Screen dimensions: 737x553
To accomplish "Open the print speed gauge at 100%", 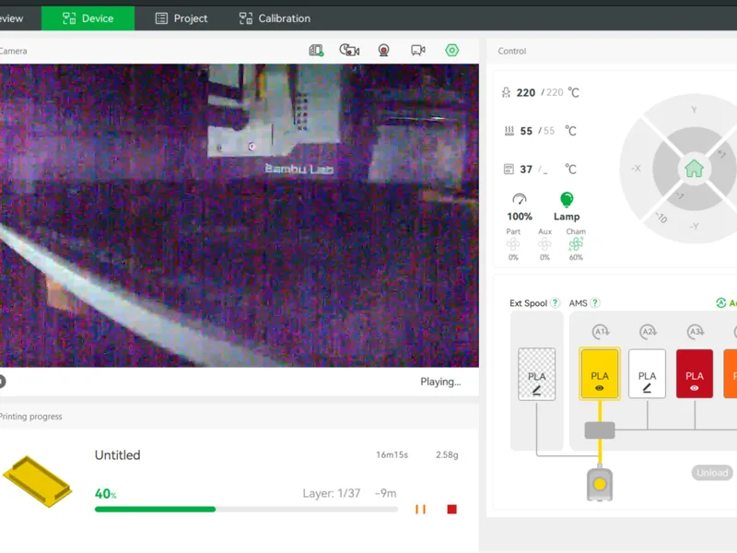I will [x=520, y=206].
